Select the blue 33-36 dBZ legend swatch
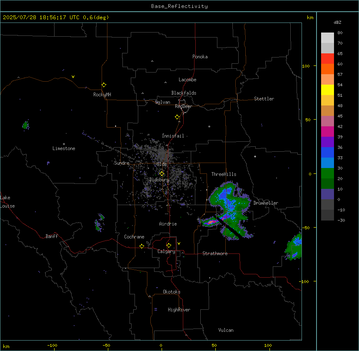The image size is (359, 351). pyautogui.click(x=327, y=152)
